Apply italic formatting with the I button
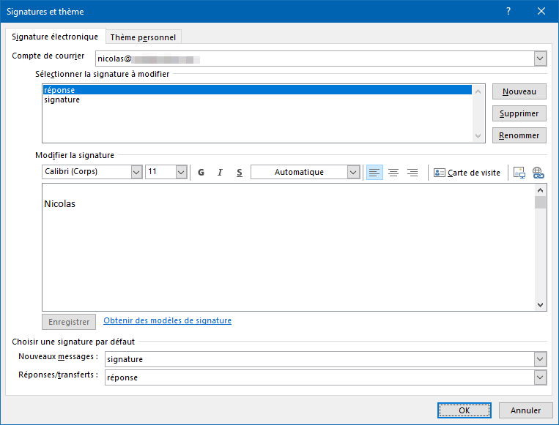This screenshot has width=559, height=425. coord(220,173)
